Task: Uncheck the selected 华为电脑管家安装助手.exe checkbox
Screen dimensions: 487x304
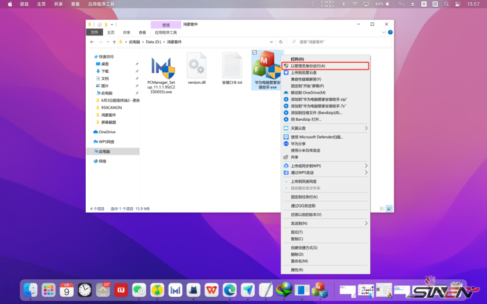Action: (254, 53)
